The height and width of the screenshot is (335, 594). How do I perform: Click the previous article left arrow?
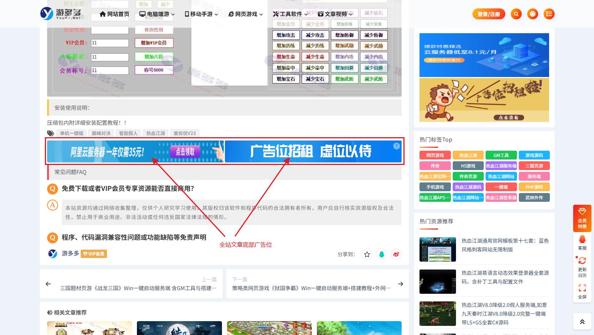[48, 284]
